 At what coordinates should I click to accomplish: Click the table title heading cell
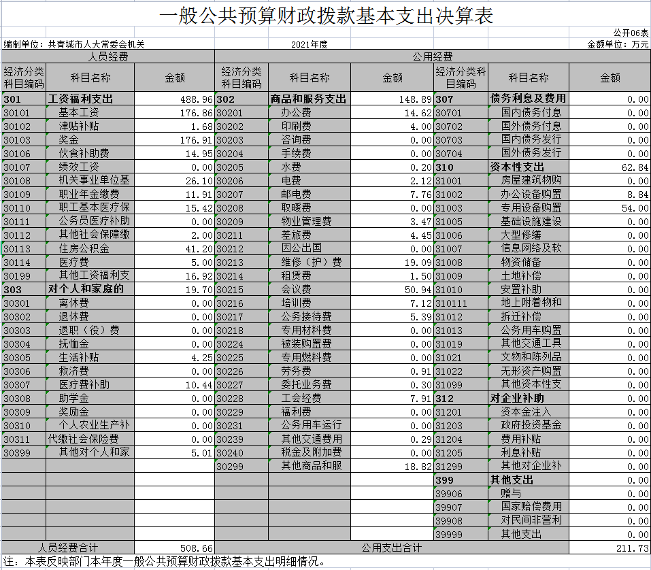coord(325,16)
